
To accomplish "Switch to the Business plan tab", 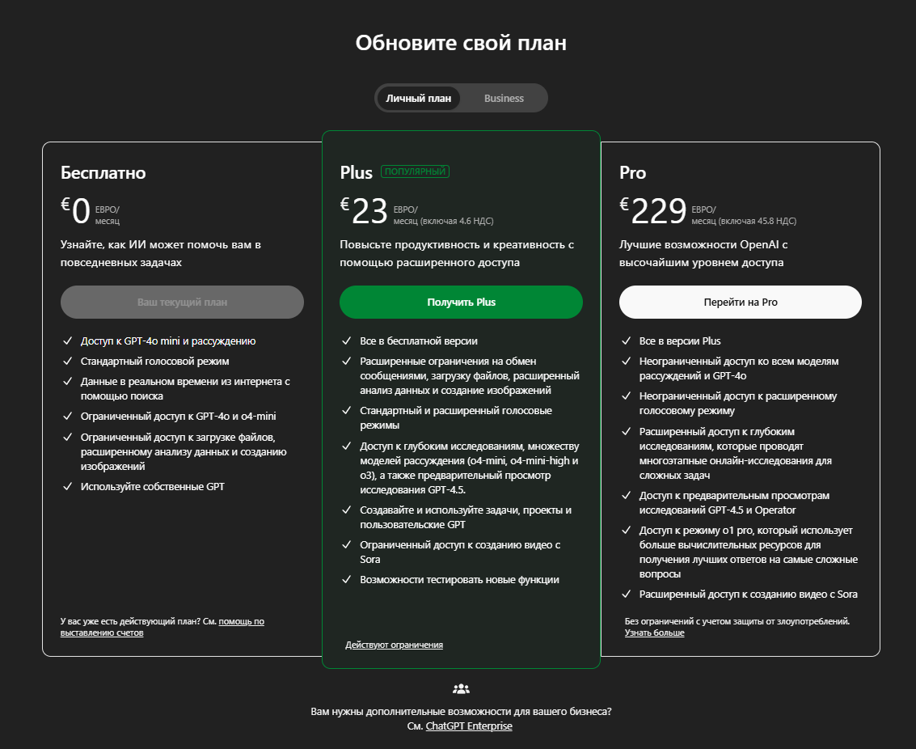I will [x=504, y=98].
